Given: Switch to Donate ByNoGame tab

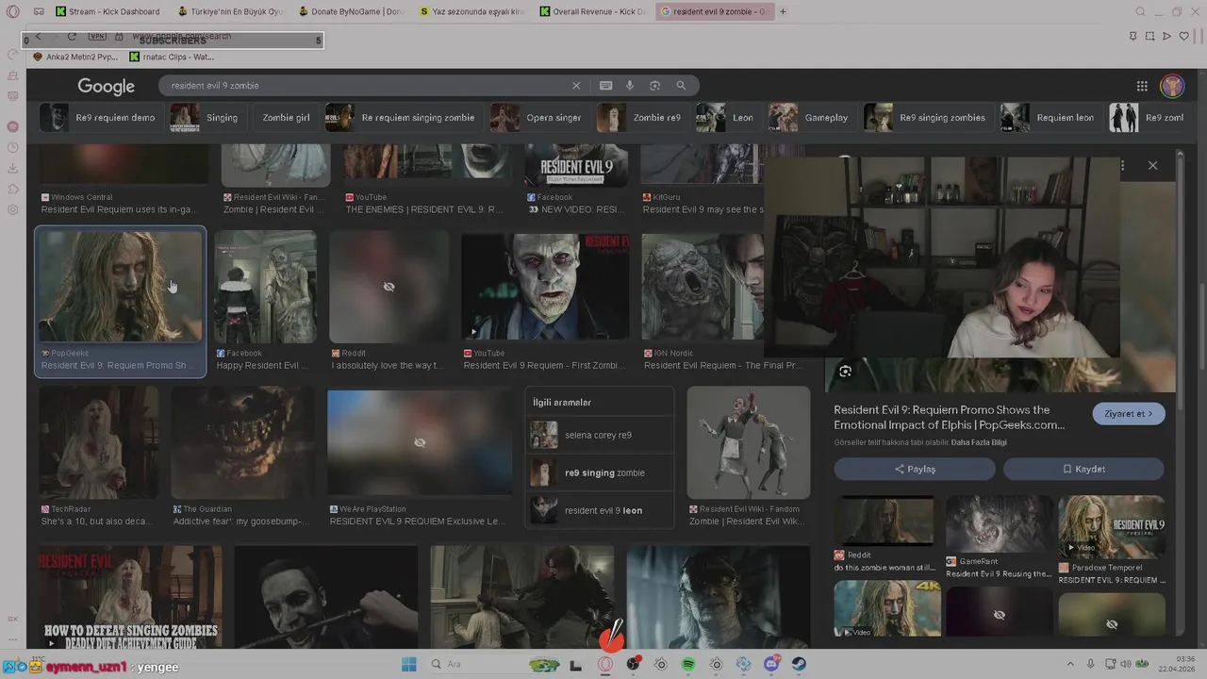Looking at the screenshot, I should 351,11.
